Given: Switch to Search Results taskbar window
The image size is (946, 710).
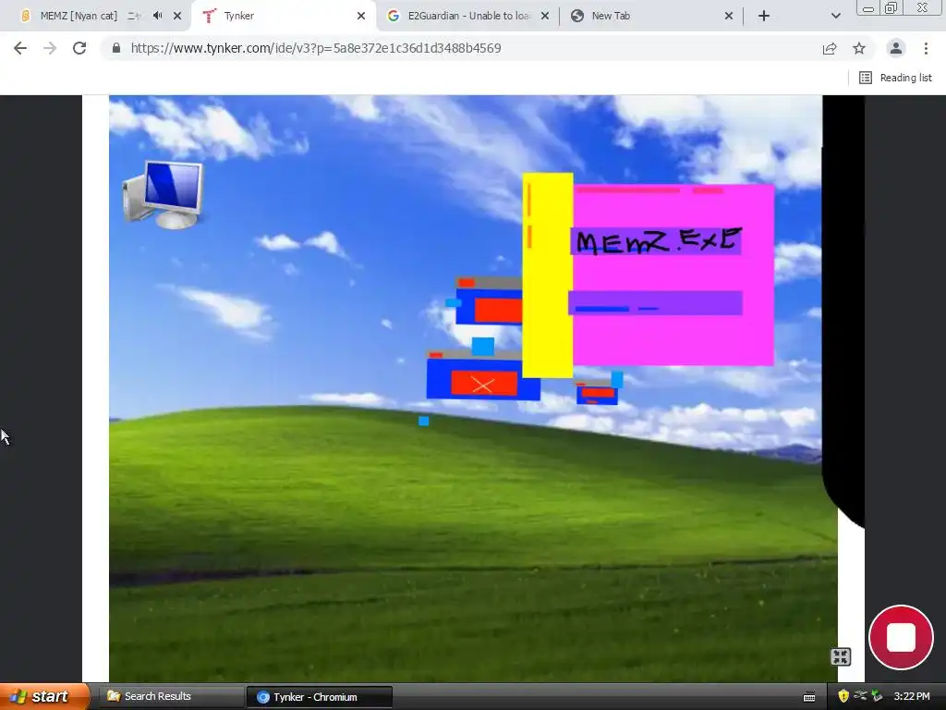Looking at the screenshot, I should pyautogui.click(x=171, y=696).
